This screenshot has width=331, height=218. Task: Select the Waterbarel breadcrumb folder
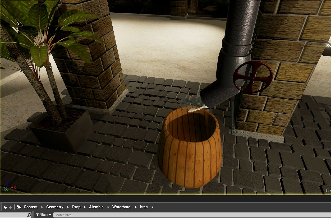[122, 207]
